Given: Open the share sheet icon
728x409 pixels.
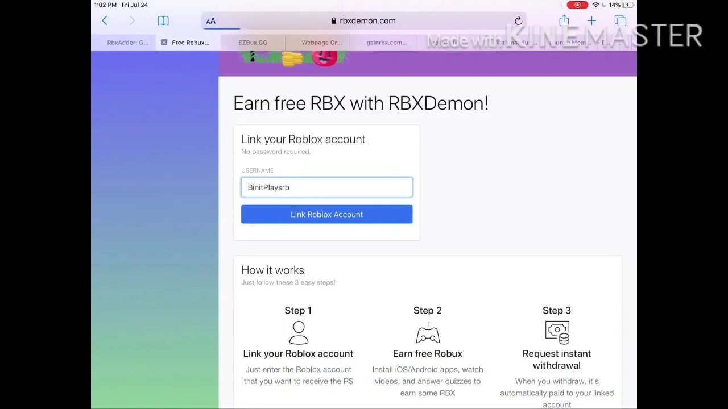Looking at the screenshot, I should [x=564, y=20].
